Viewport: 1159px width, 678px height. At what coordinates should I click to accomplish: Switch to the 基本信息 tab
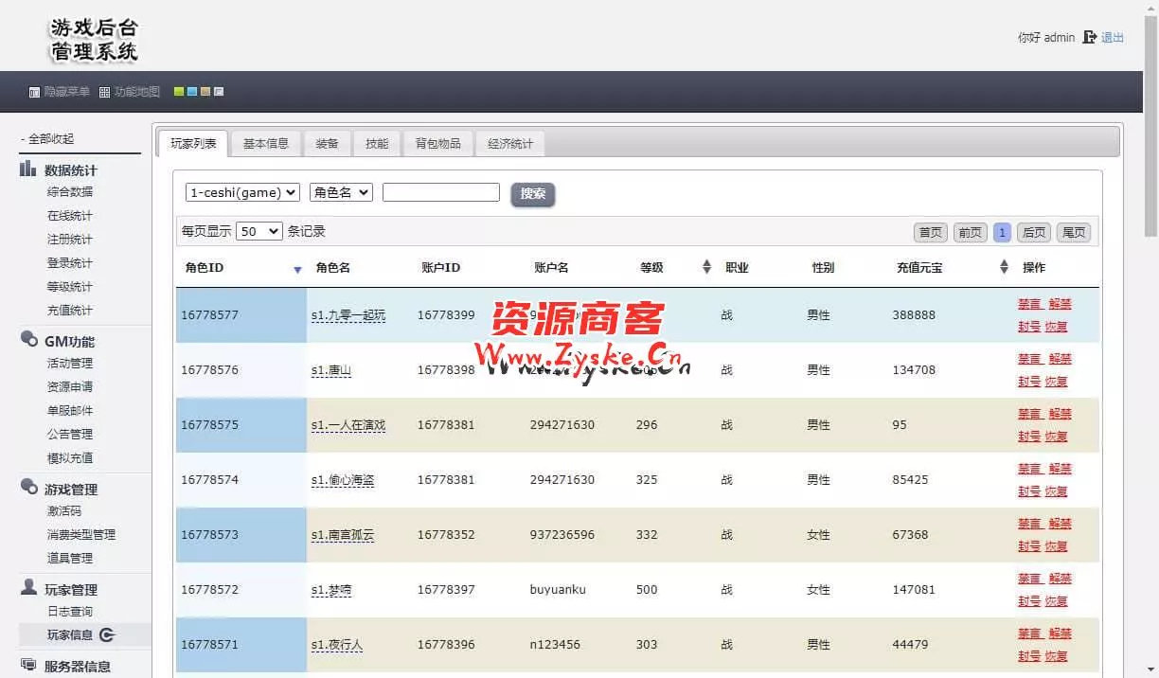click(266, 144)
